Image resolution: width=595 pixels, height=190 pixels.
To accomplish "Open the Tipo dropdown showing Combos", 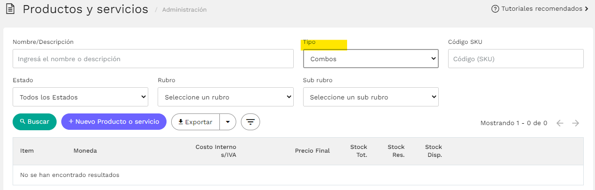I will coord(371,59).
